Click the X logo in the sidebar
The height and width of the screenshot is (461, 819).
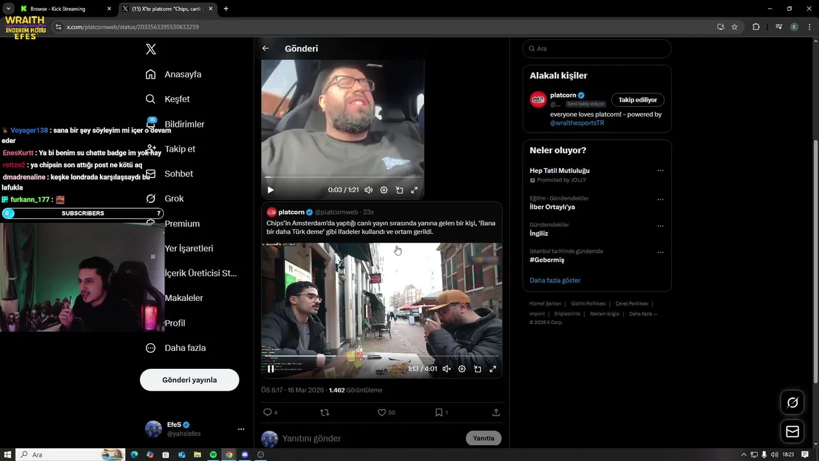(151, 49)
